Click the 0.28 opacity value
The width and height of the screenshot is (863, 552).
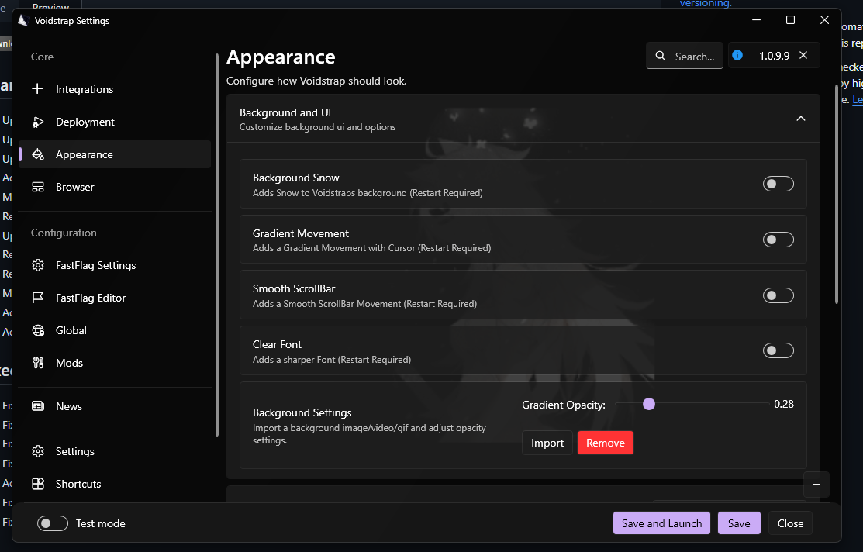point(784,404)
